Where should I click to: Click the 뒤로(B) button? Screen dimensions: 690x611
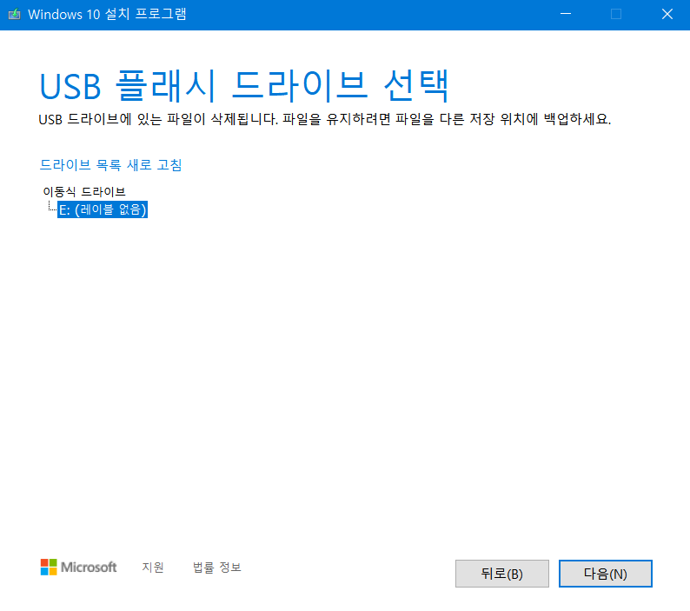click(502, 574)
